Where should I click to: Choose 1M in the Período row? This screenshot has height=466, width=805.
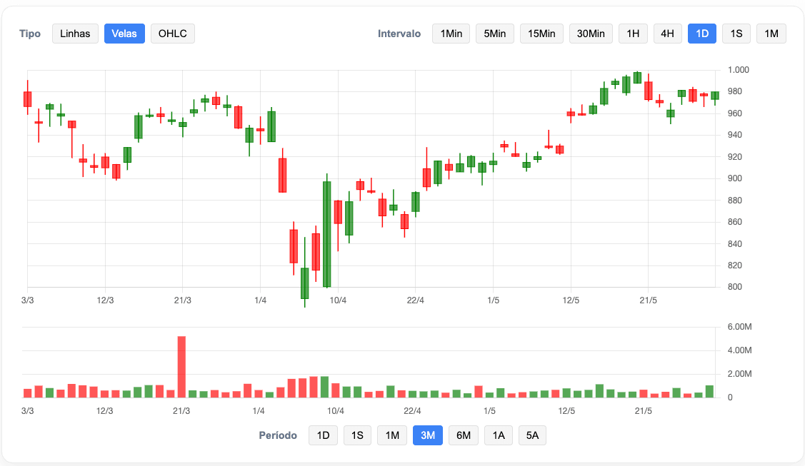click(x=392, y=435)
